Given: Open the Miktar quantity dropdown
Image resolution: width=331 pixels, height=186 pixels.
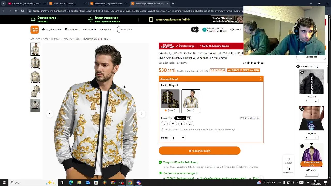Looking at the screenshot, I should click(x=178, y=138).
